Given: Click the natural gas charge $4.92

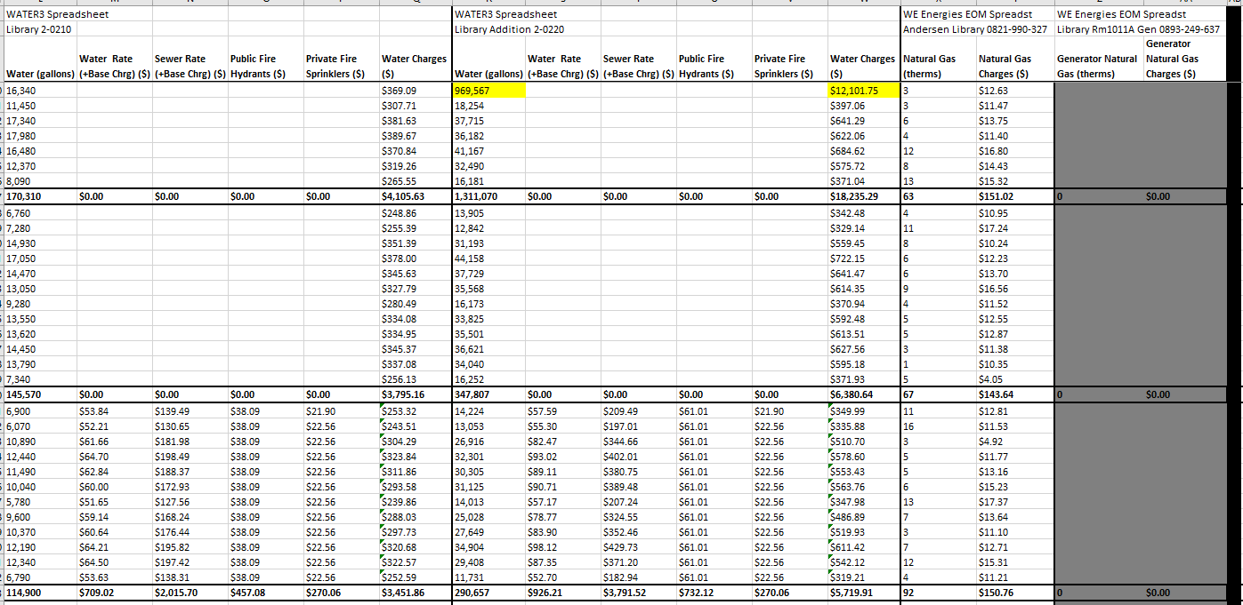Looking at the screenshot, I should (x=1014, y=442).
